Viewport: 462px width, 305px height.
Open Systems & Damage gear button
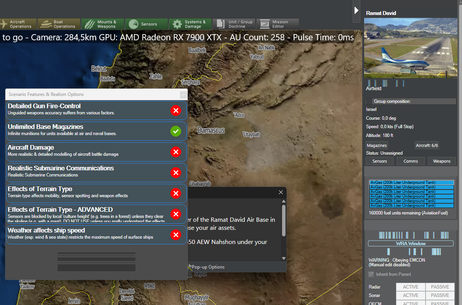pyautogui.click(x=190, y=24)
